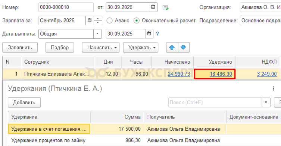Select row Удержание процентов по займу

tap(49, 140)
